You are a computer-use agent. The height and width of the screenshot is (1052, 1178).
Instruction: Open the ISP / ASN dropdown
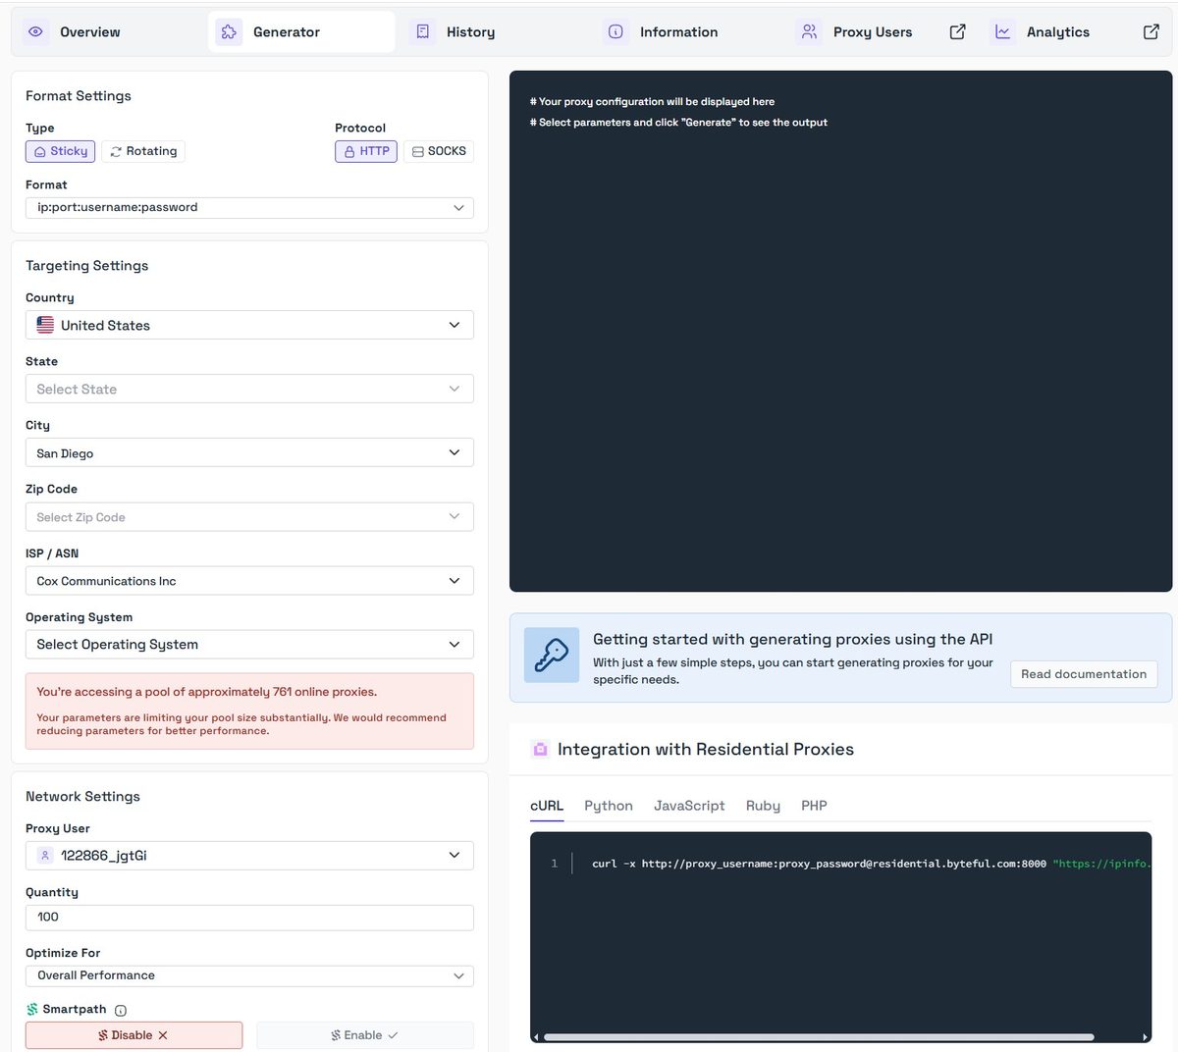[x=249, y=580]
